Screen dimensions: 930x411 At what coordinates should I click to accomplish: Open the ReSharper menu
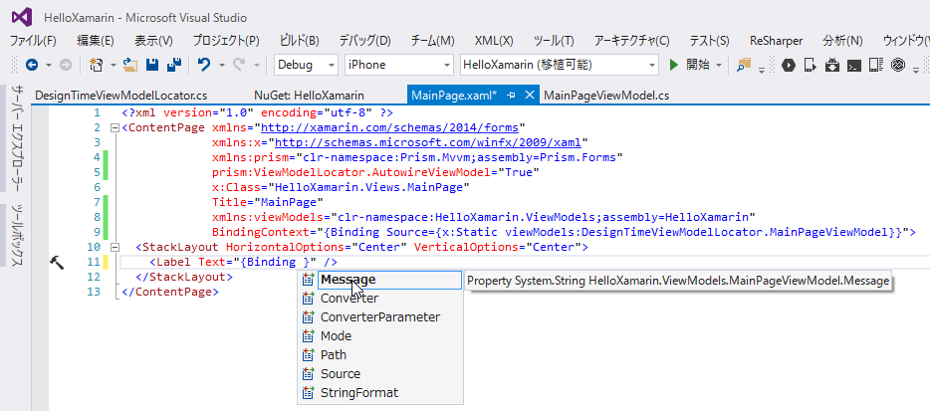coord(777,41)
